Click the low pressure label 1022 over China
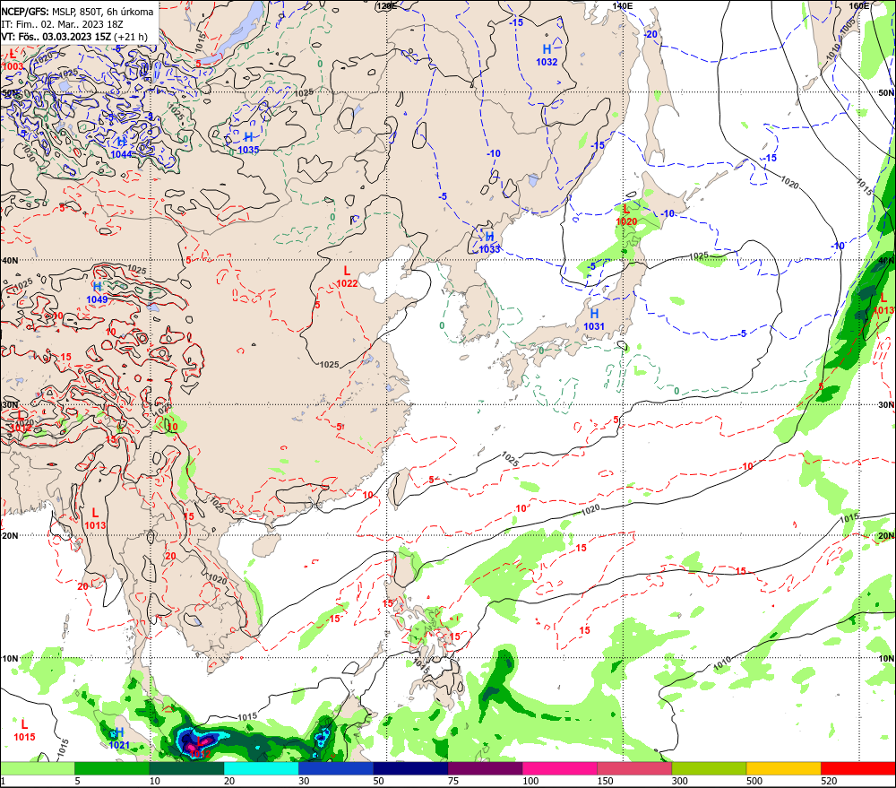This screenshot has width=896, height=788. point(348,283)
